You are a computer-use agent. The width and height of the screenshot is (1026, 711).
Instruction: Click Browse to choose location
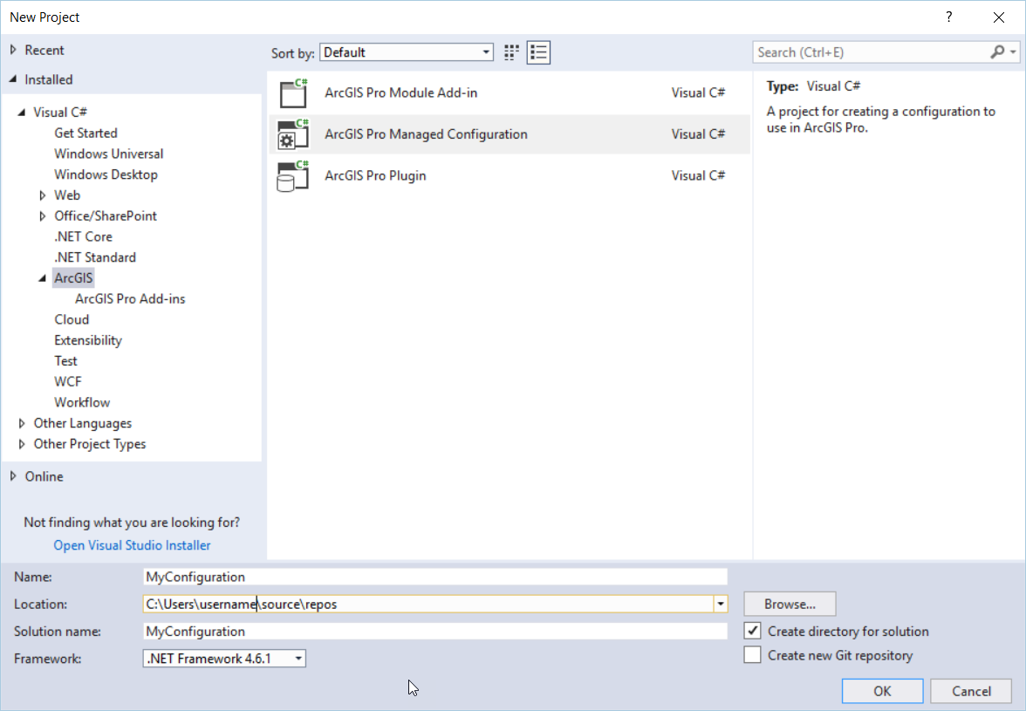click(x=790, y=604)
